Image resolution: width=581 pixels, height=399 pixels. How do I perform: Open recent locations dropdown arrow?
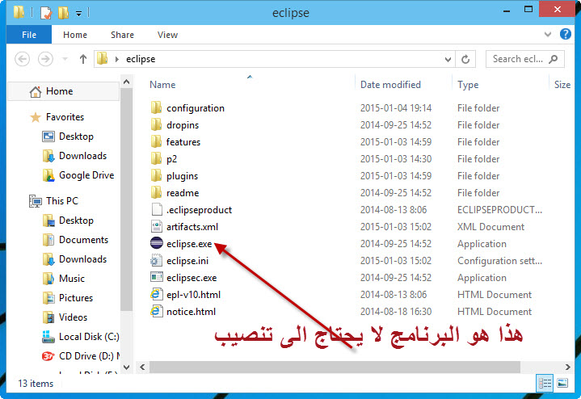[65, 59]
